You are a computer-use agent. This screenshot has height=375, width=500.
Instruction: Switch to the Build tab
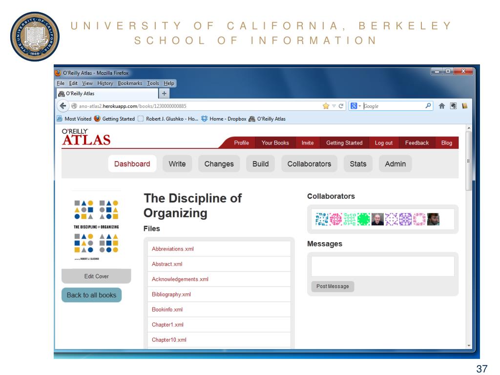(261, 164)
